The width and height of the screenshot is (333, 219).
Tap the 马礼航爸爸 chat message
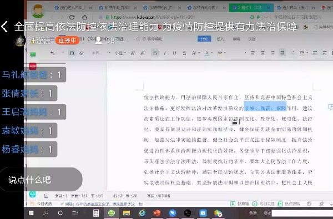point(33,75)
